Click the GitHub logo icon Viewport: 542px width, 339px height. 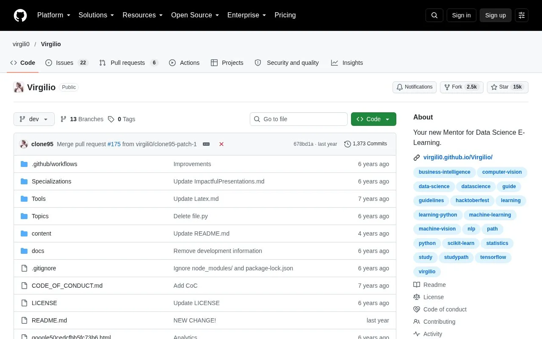click(x=20, y=15)
